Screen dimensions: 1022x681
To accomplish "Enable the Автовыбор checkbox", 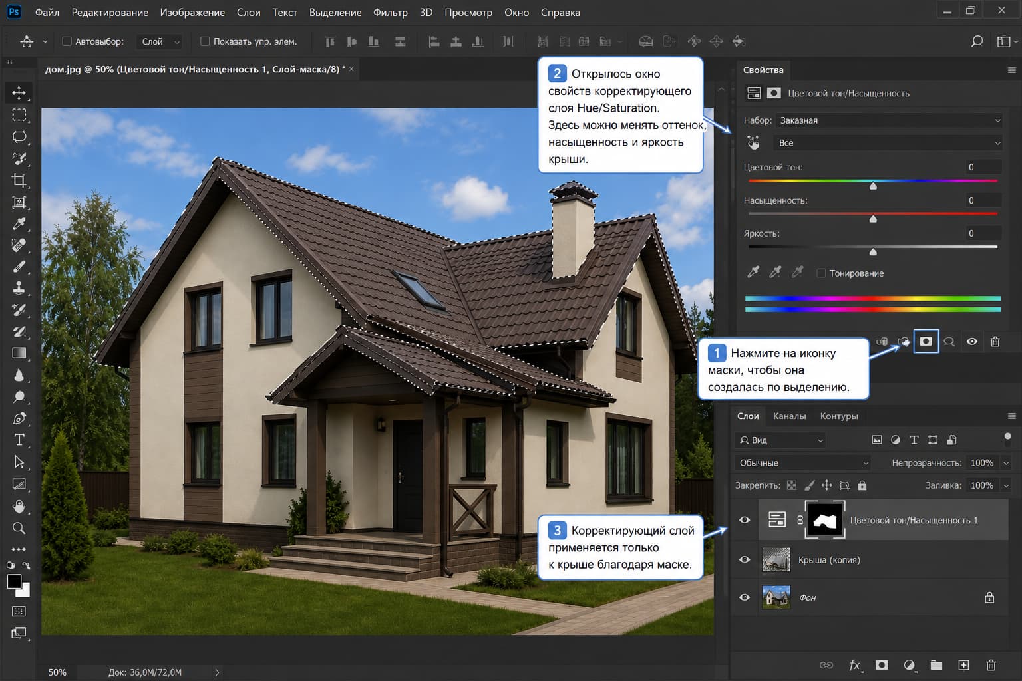I will pyautogui.click(x=67, y=41).
